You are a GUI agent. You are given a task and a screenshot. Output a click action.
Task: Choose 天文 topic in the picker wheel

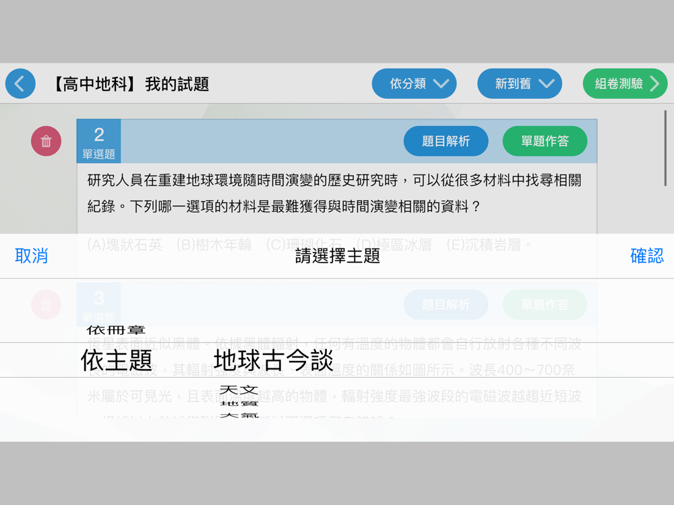coord(239,390)
